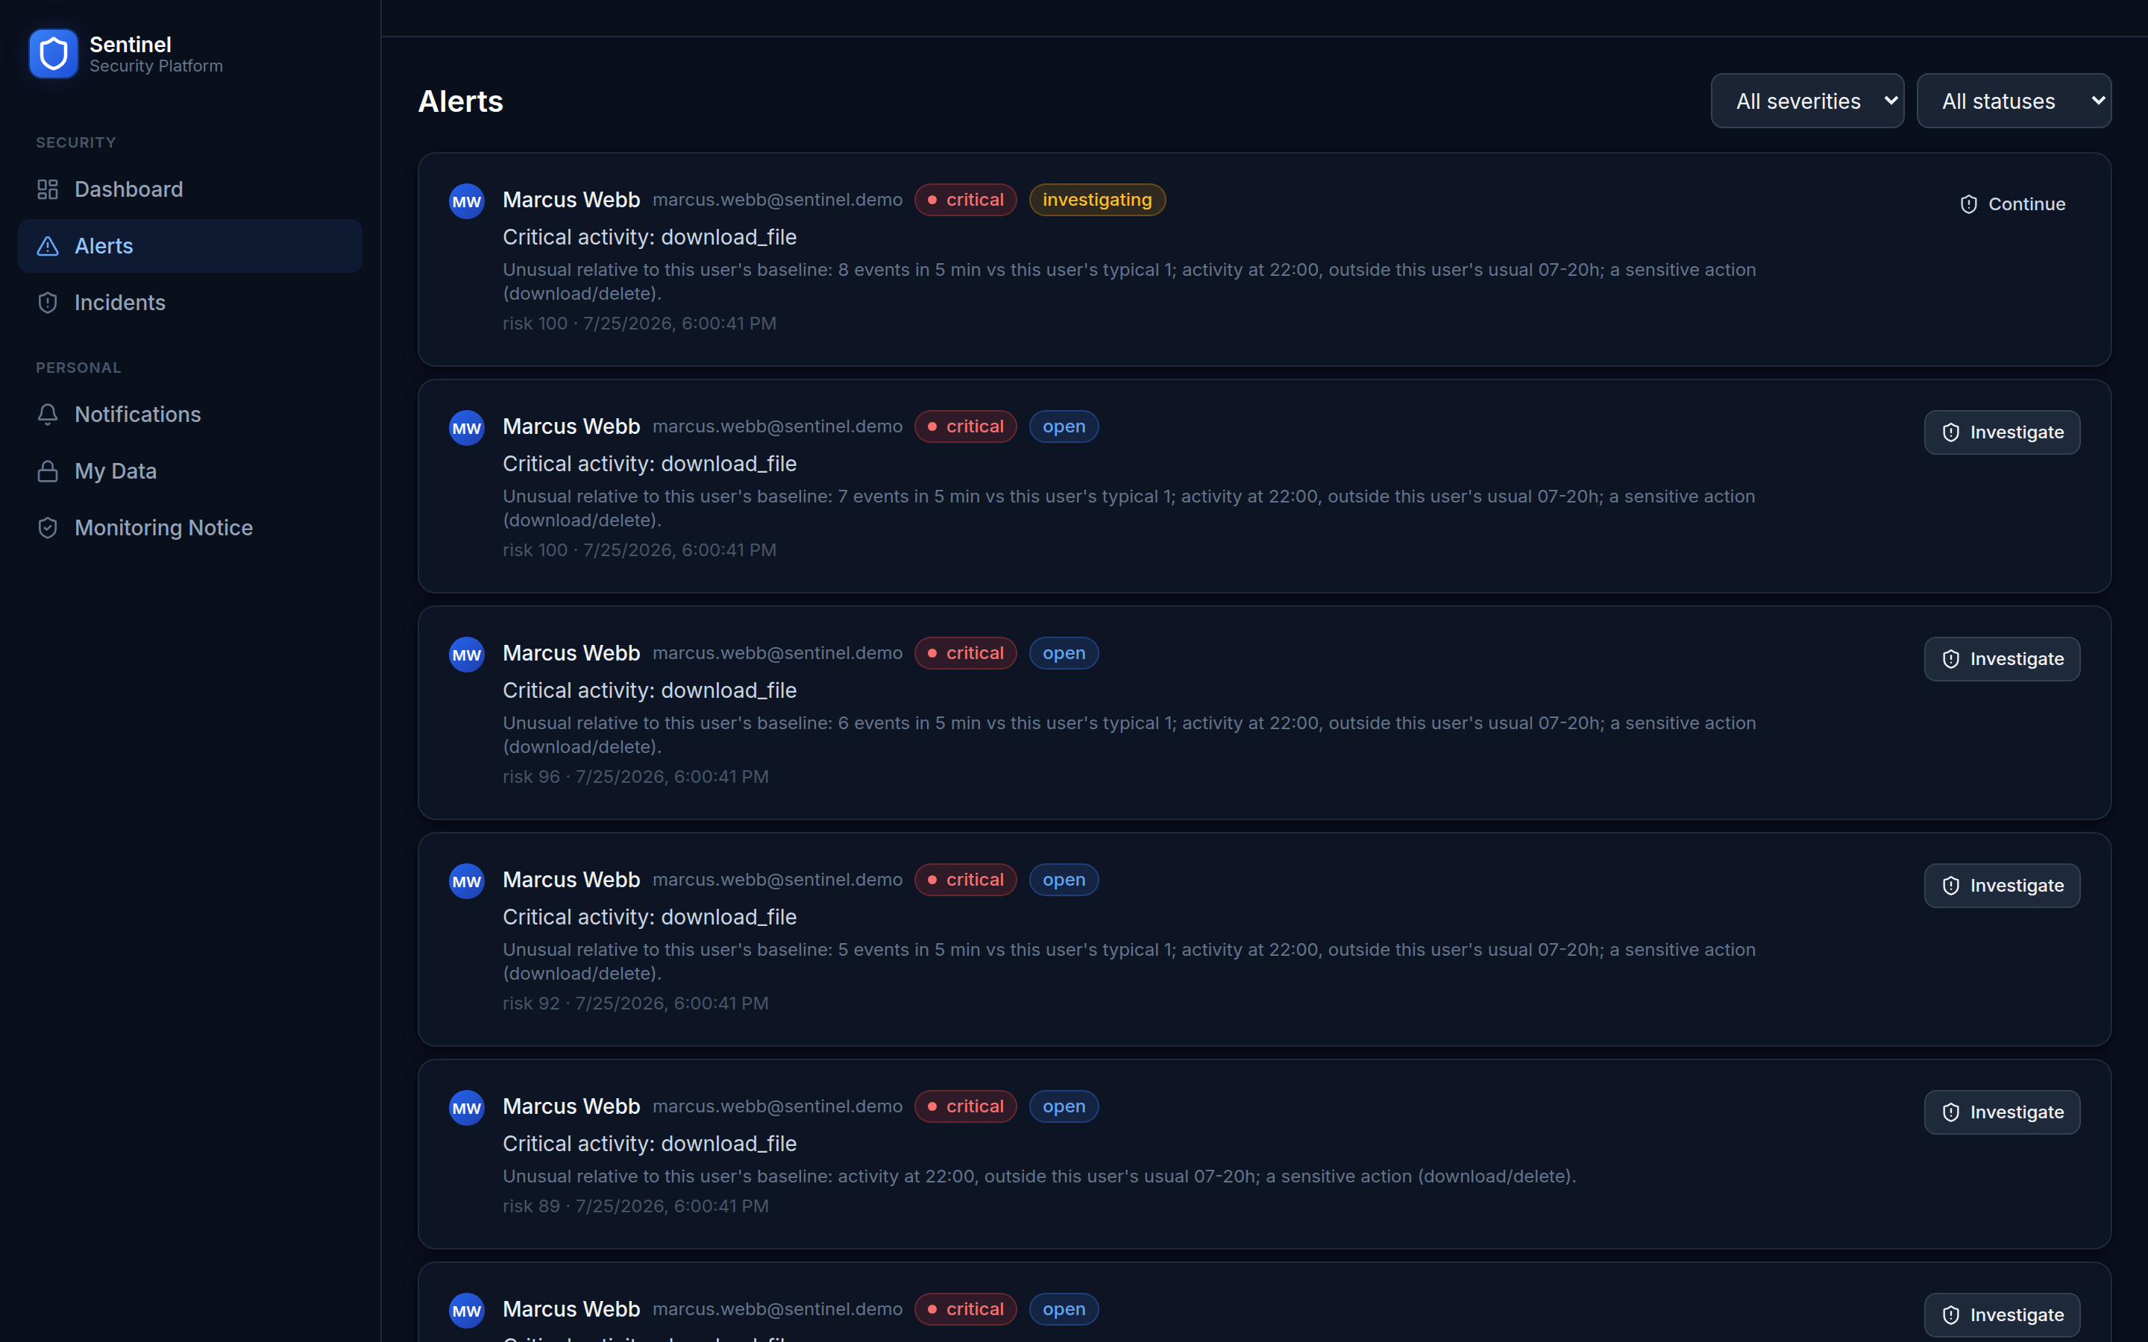Click the MW avatar on the 5-events alert
Viewport: 2148px width, 1342px height.
click(467, 881)
